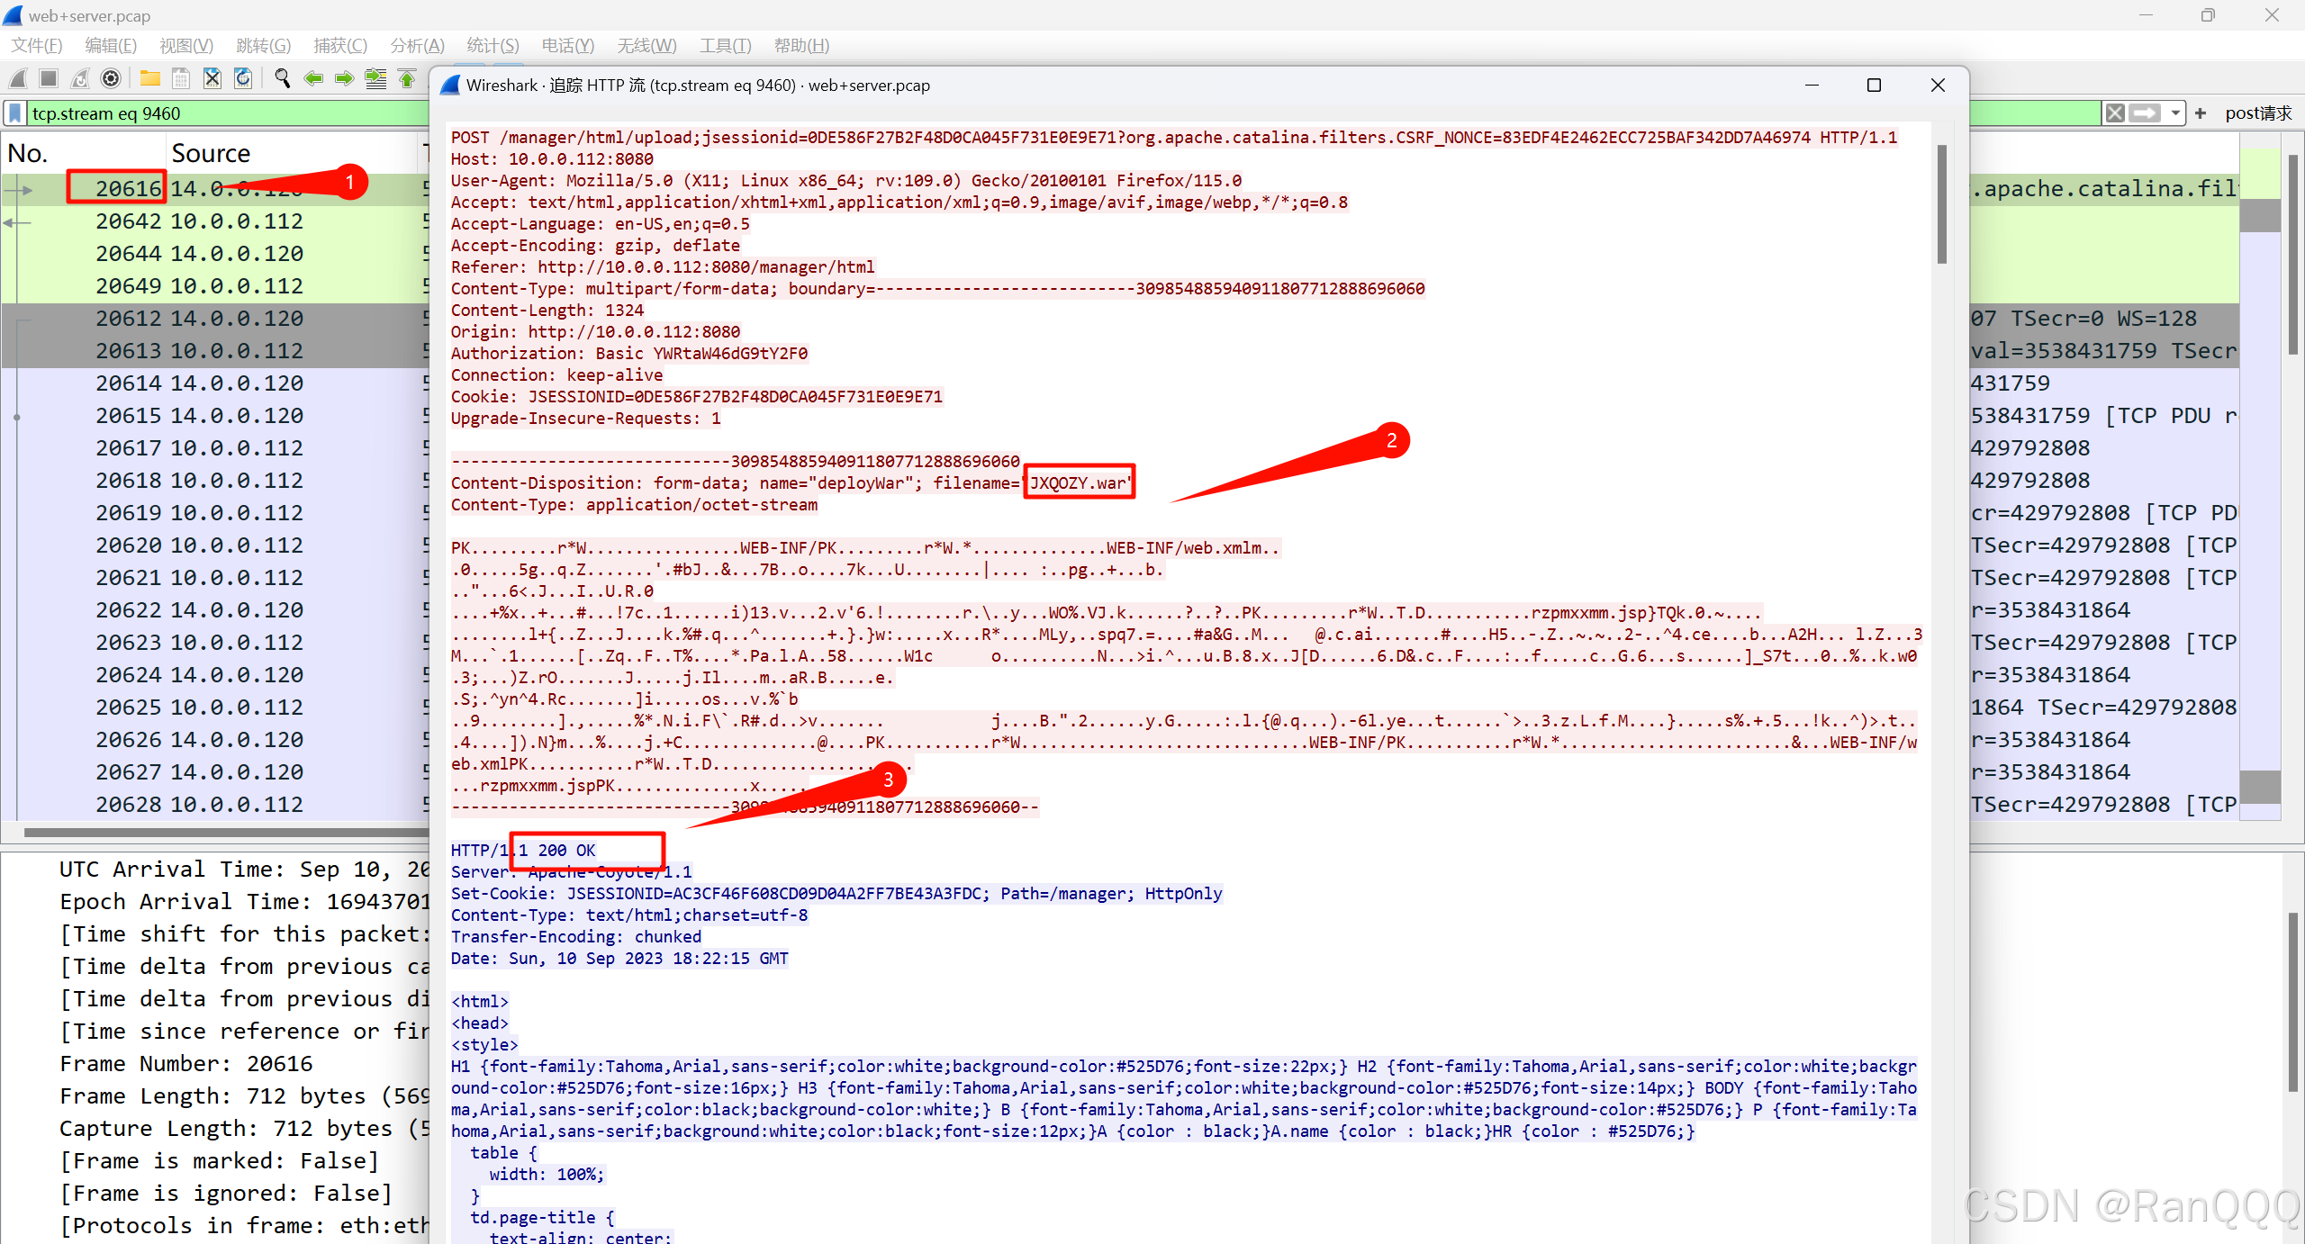Jump to first packet arrow icon
Screen dimensions: 2305x1244
point(407,79)
